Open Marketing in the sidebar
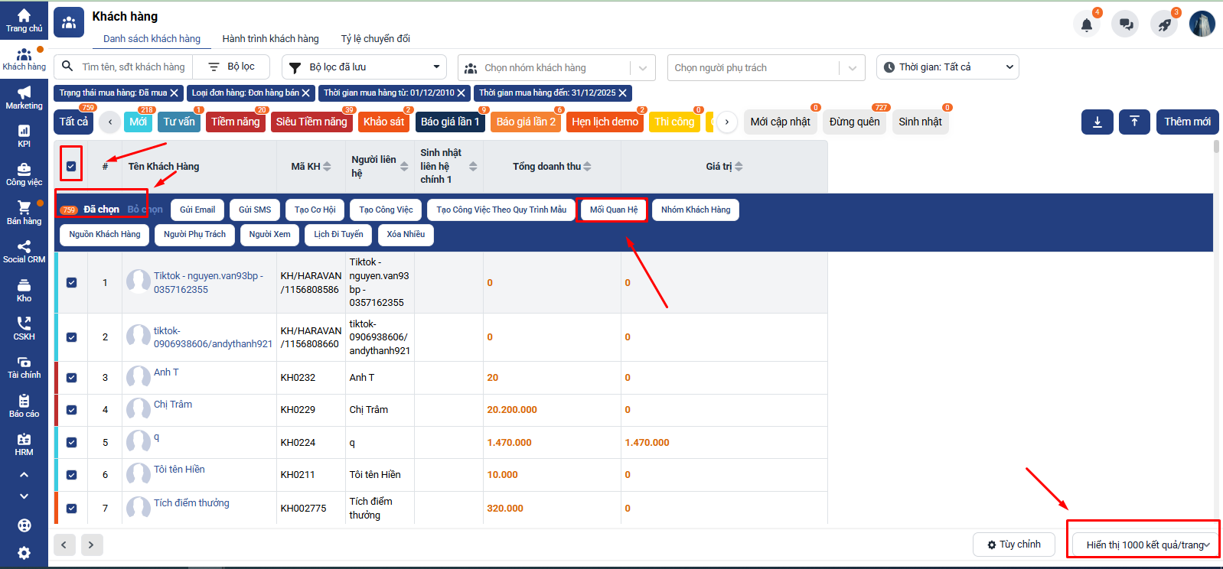1223x569 pixels. (24, 98)
